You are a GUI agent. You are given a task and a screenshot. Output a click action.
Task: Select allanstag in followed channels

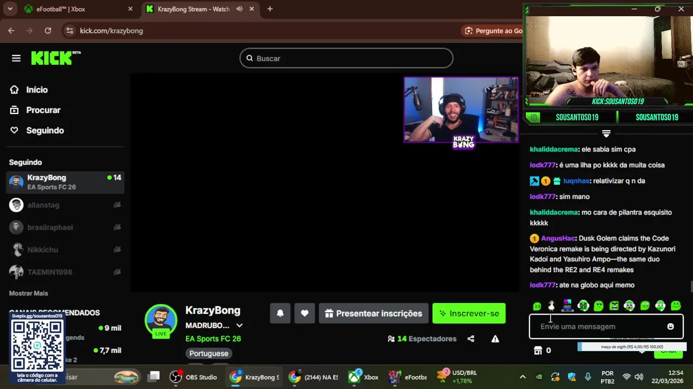click(65, 205)
